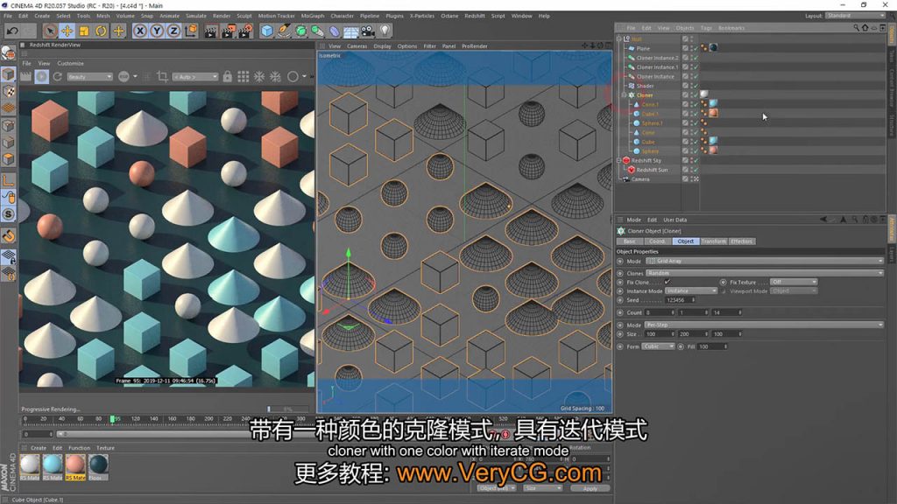
Task: Toggle the enable checkmark for Cloner
Action: click(x=696, y=95)
